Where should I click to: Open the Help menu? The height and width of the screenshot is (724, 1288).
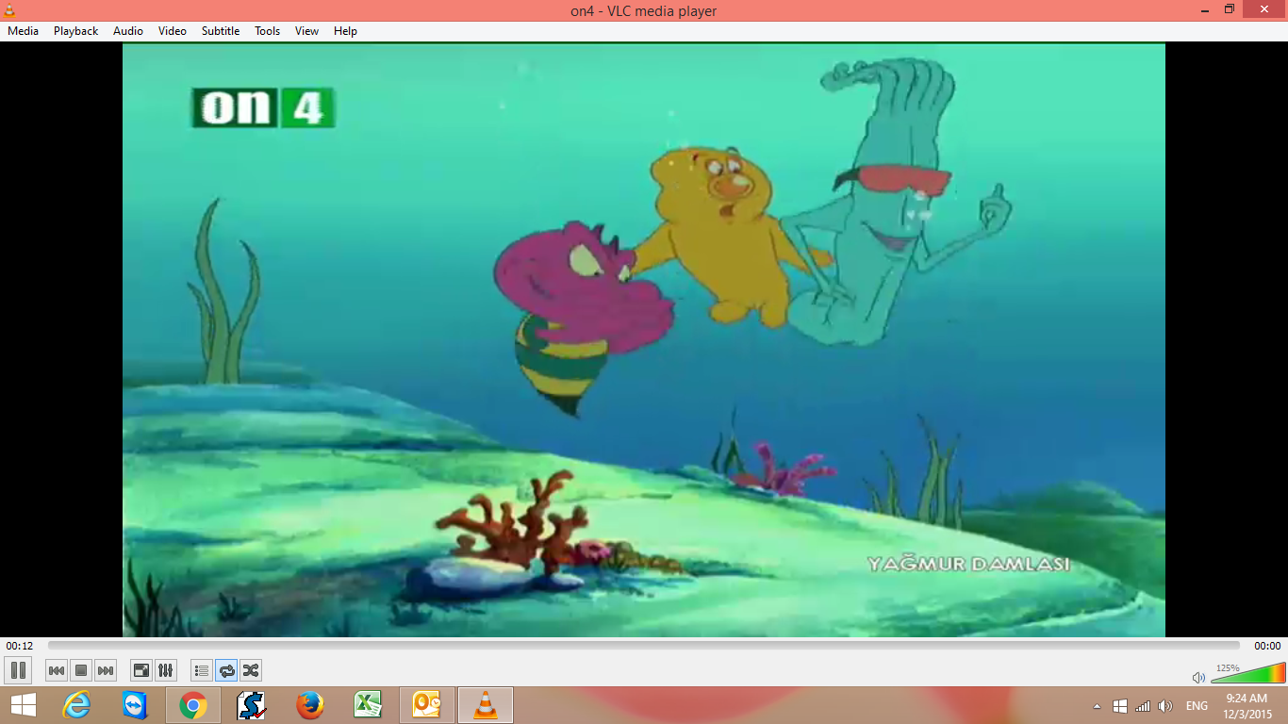pyautogui.click(x=346, y=31)
